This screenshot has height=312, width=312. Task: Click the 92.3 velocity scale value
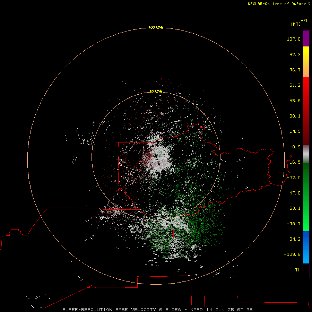[x=295, y=54]
